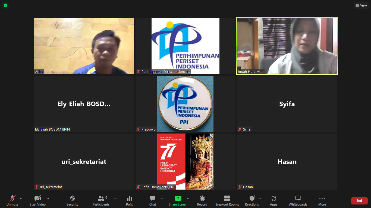Select the Perhimpunan Periset Indonesia logo tile
Viewport: 371px width, 208px height.
(x=185, y=46)
